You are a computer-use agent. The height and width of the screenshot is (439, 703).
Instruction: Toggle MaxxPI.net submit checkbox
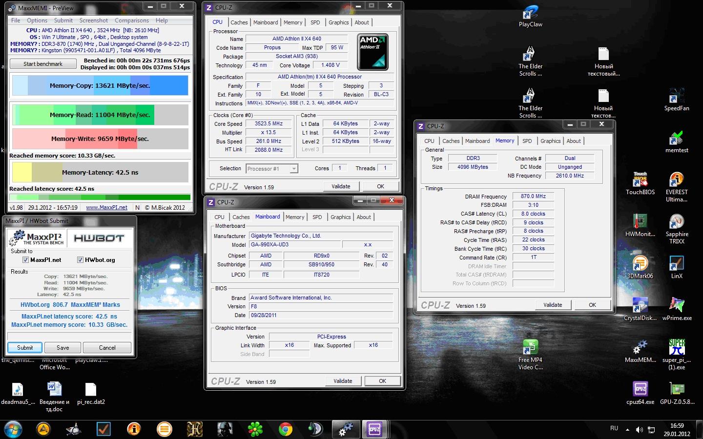click(x=25, y=259)
